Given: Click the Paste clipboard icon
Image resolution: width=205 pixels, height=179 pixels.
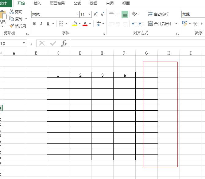Looking at the screenshot, I should (3, 15).
